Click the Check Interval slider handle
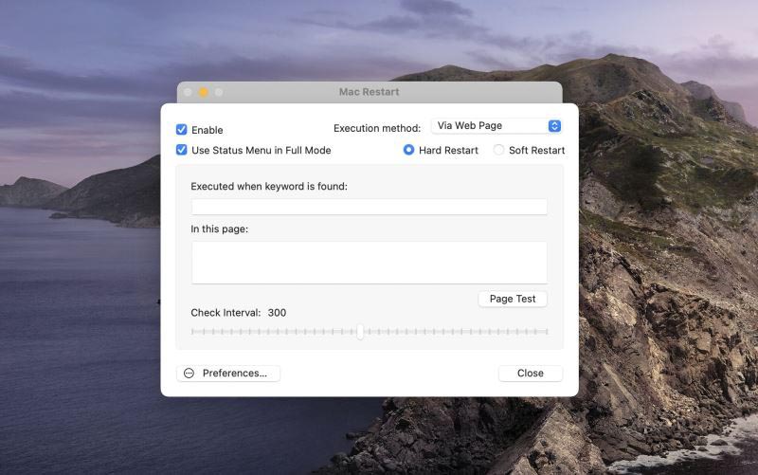Image resolution: width=758 pixels, height=475 pixels. (360, 332)
